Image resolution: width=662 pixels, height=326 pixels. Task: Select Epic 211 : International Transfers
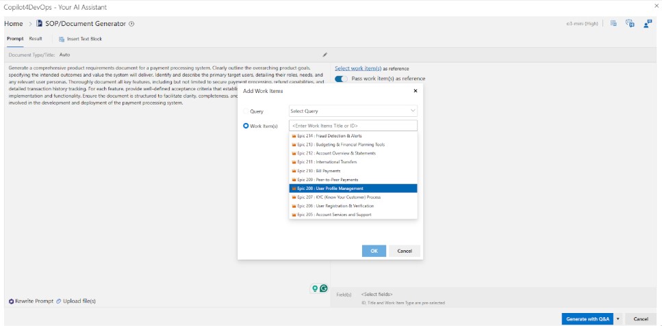pos(353,162)
